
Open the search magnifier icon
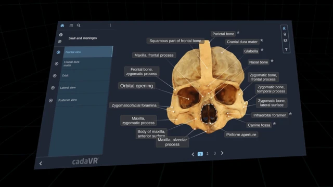point(79,25)
